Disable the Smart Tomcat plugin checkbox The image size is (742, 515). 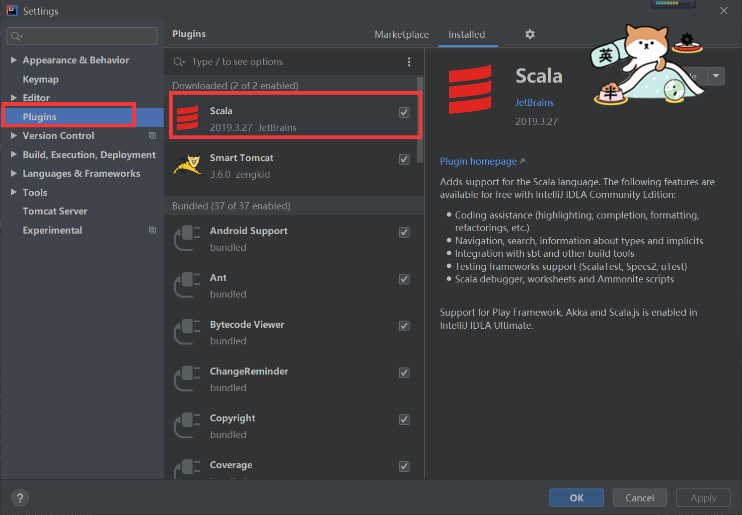(x=404, y=159)
